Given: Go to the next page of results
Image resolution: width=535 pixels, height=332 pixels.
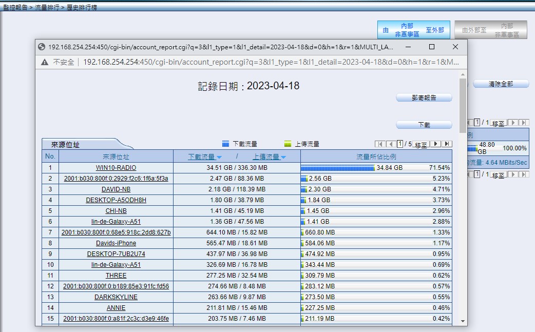Looking at the screenshot, I should point(436,144).
